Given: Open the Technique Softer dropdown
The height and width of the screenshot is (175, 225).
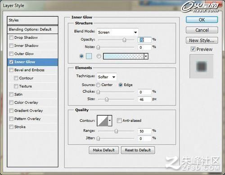Looking at the screenshot, I should 107,77.
